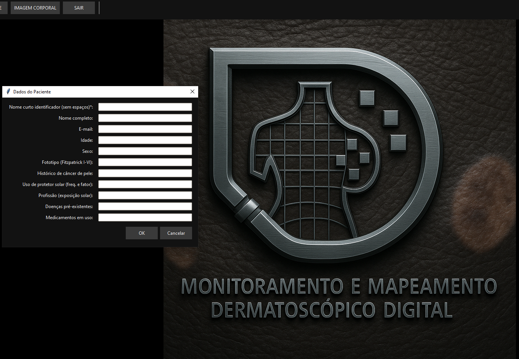Image resolution: width=519 pixels, height=359 pixels.
Task: Close the Dados do Paciente dialog
Action: pyautogui.click(x=192, y=91)
